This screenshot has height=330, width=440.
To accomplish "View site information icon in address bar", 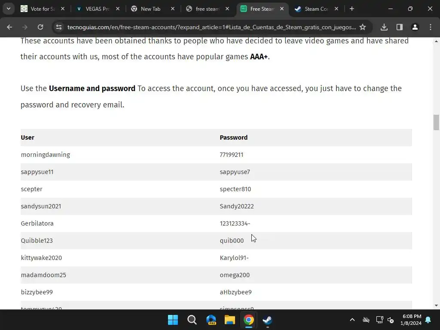I will 59,27.
